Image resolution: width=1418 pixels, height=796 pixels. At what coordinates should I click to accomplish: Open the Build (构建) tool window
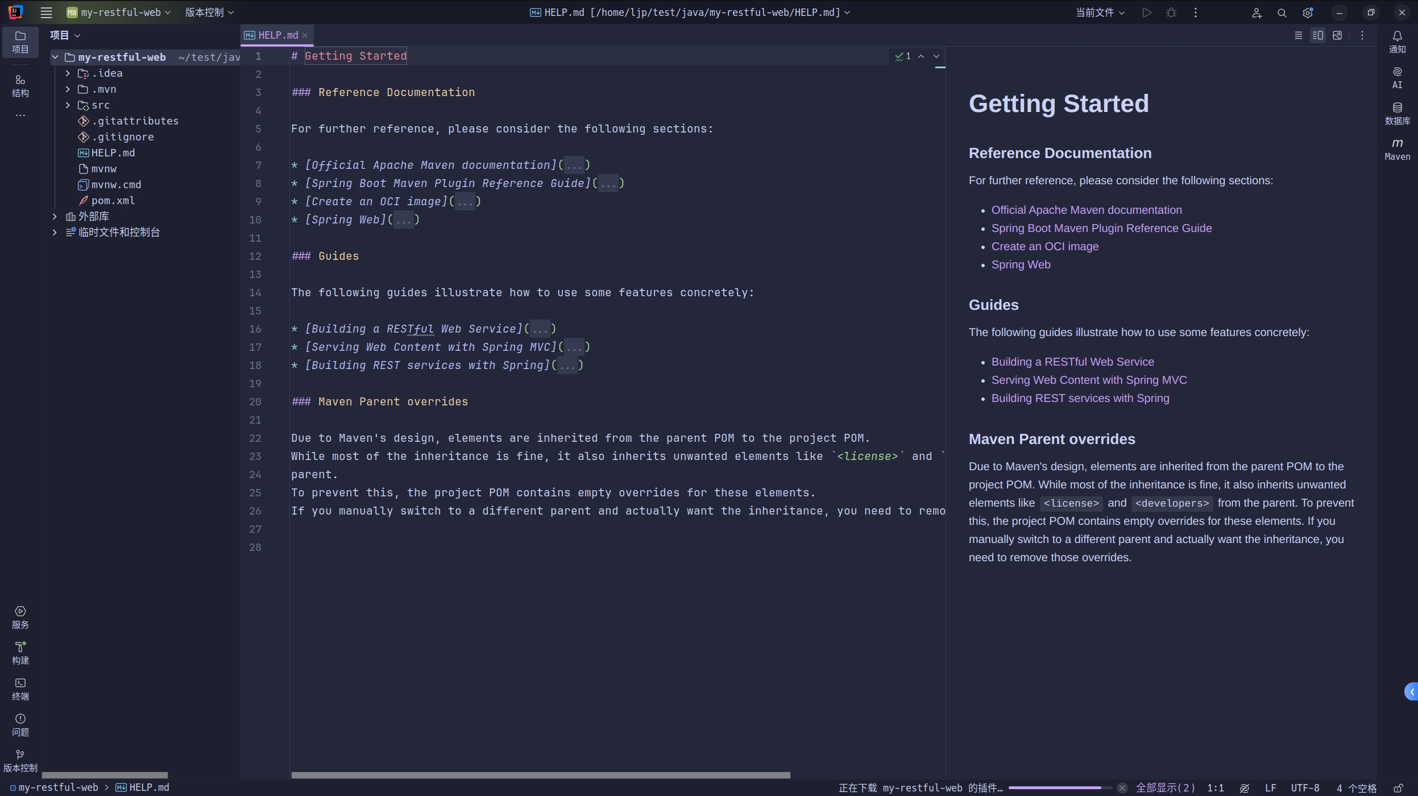[x=20, y=652]
